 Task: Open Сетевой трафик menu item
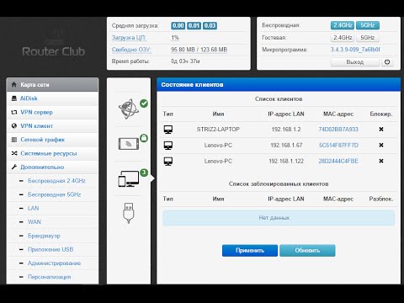52,140
